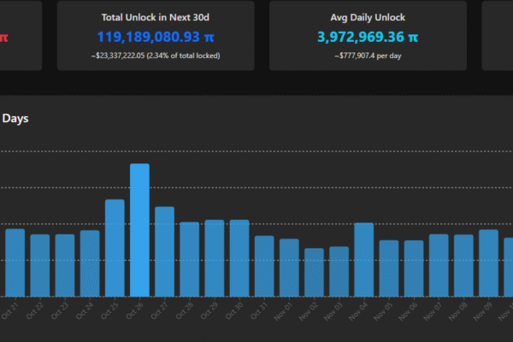Click the Avg Daily Unlock heading
This screenshot has width=513, height=342.
click(x=368, y=16)
